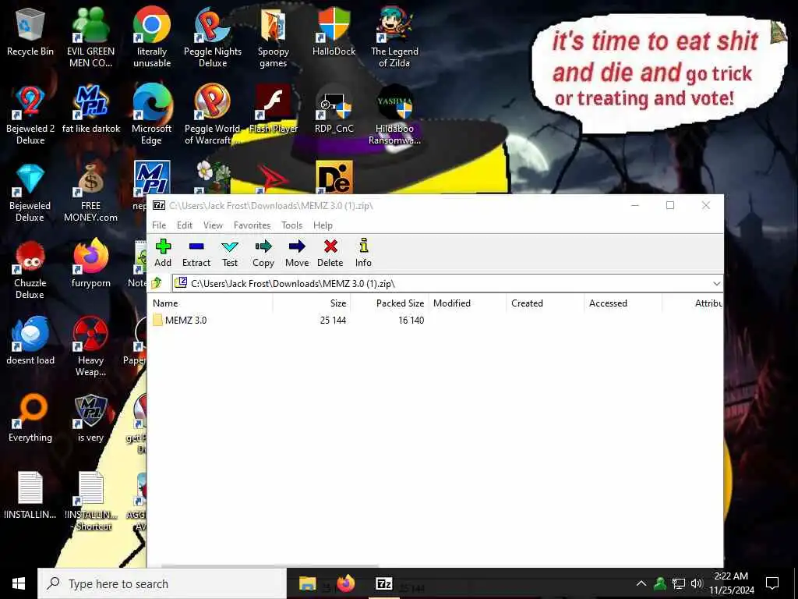Sort by the Created column header

545,303
